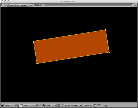Screen dimensions: 138x108
Task: Close the Composition: paper tab
Action: click(31, 5)
